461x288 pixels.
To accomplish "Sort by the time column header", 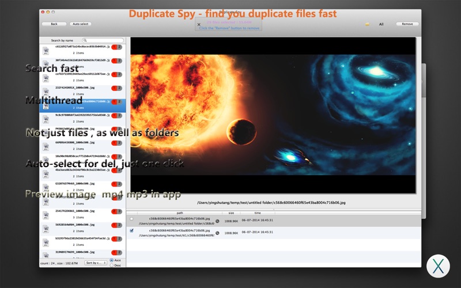I will [258, 213].
